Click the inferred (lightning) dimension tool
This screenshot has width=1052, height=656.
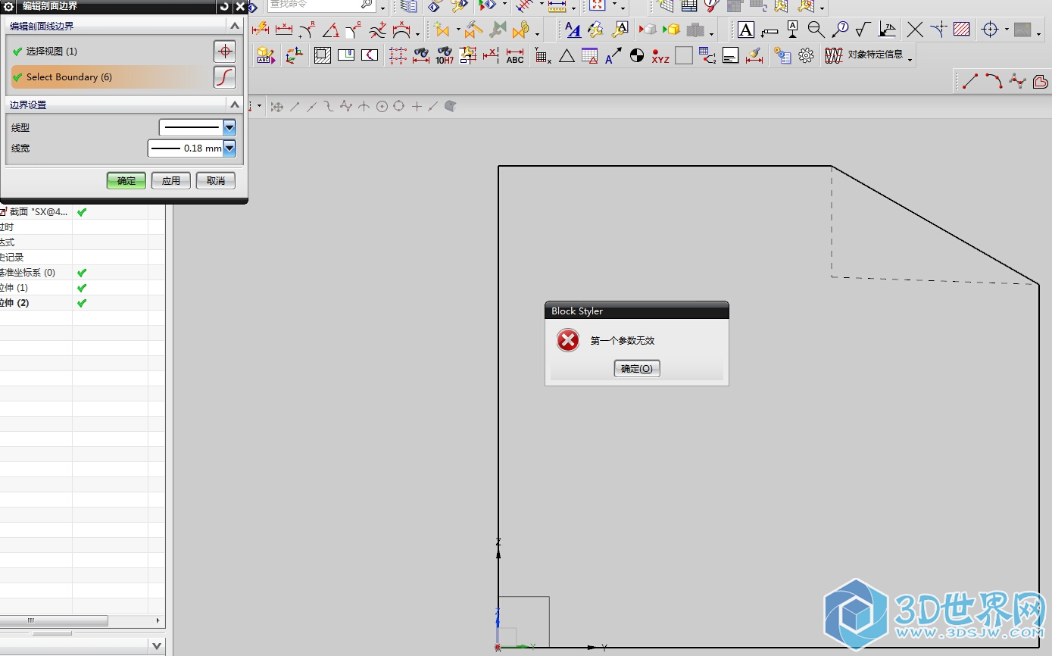click(x=261, y=29)
